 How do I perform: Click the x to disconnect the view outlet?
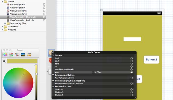click(x=96, y=72)
